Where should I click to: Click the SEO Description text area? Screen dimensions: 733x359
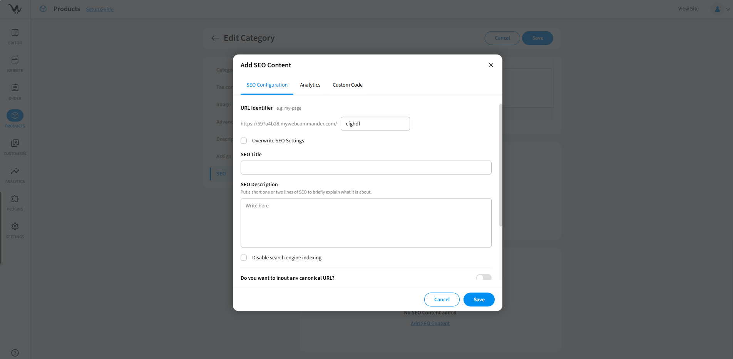pyautogui.click(x=366, y=223)
